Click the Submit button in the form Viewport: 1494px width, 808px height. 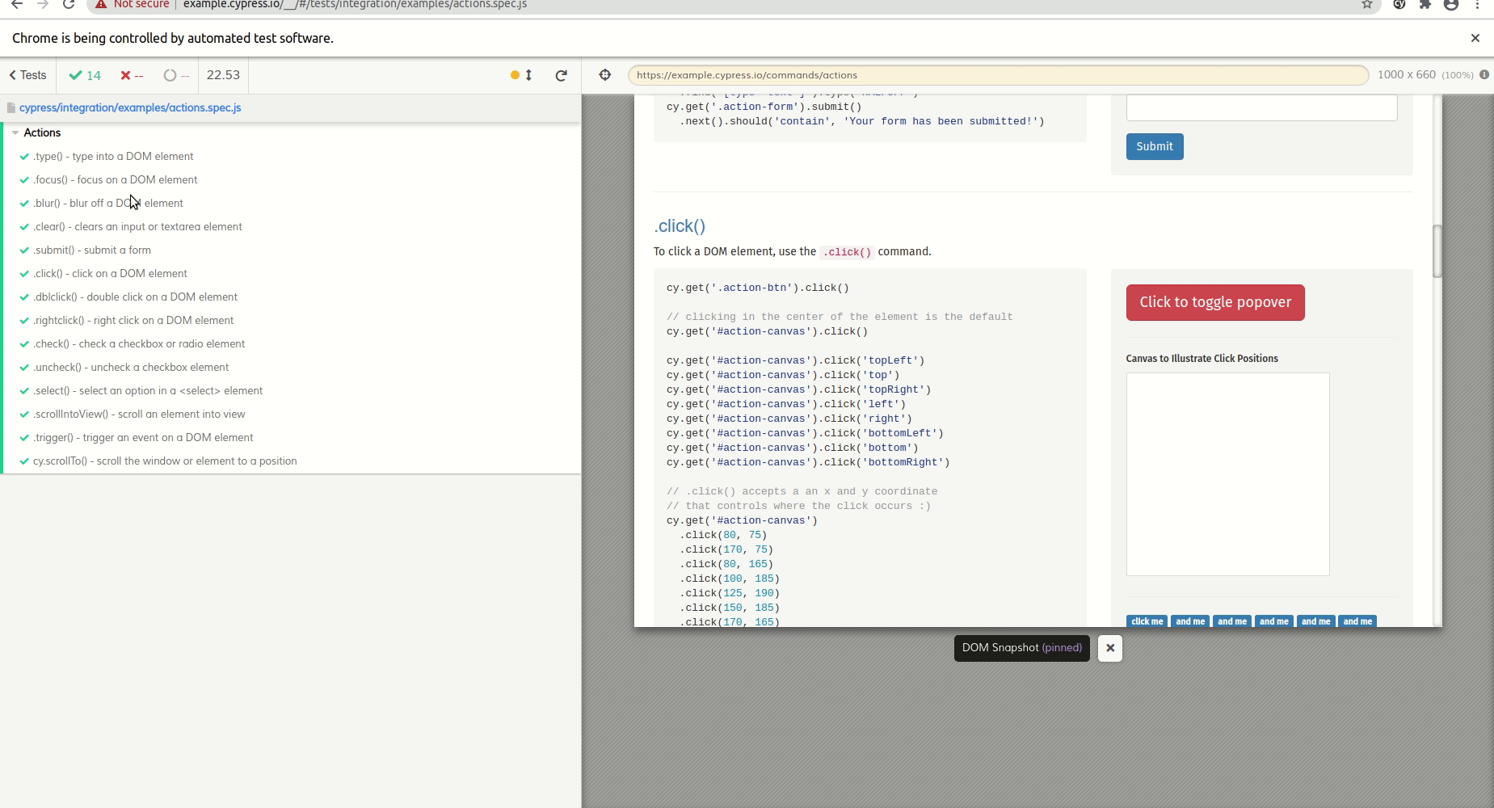(1154, 147)
